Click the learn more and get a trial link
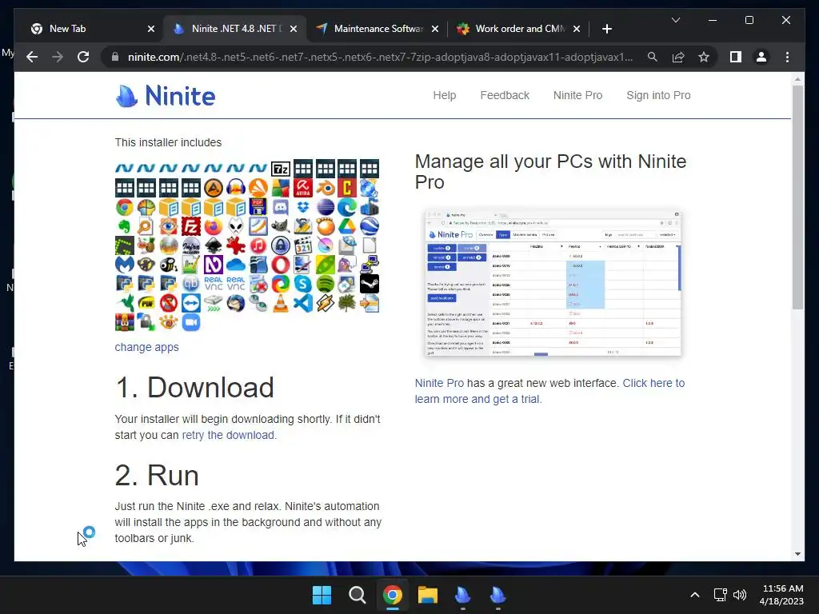The height and width of the screenshot is (614, 819). click(x=478, y=399)
